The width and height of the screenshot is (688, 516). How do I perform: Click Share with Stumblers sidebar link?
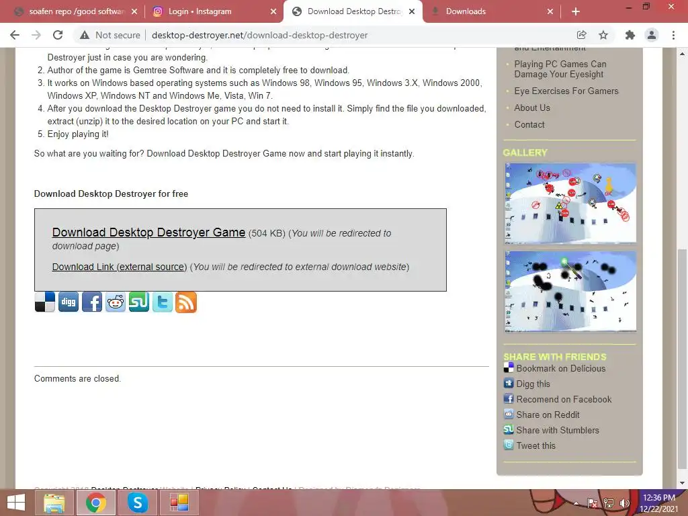(x=558, y=430)
